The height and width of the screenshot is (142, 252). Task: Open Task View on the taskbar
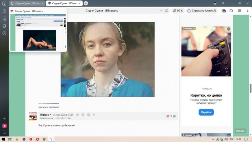pos(10,139)
